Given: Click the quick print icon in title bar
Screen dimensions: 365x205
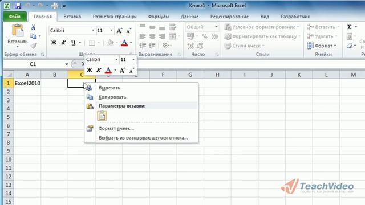Looking at the screenshot, I should coord(55,6).
